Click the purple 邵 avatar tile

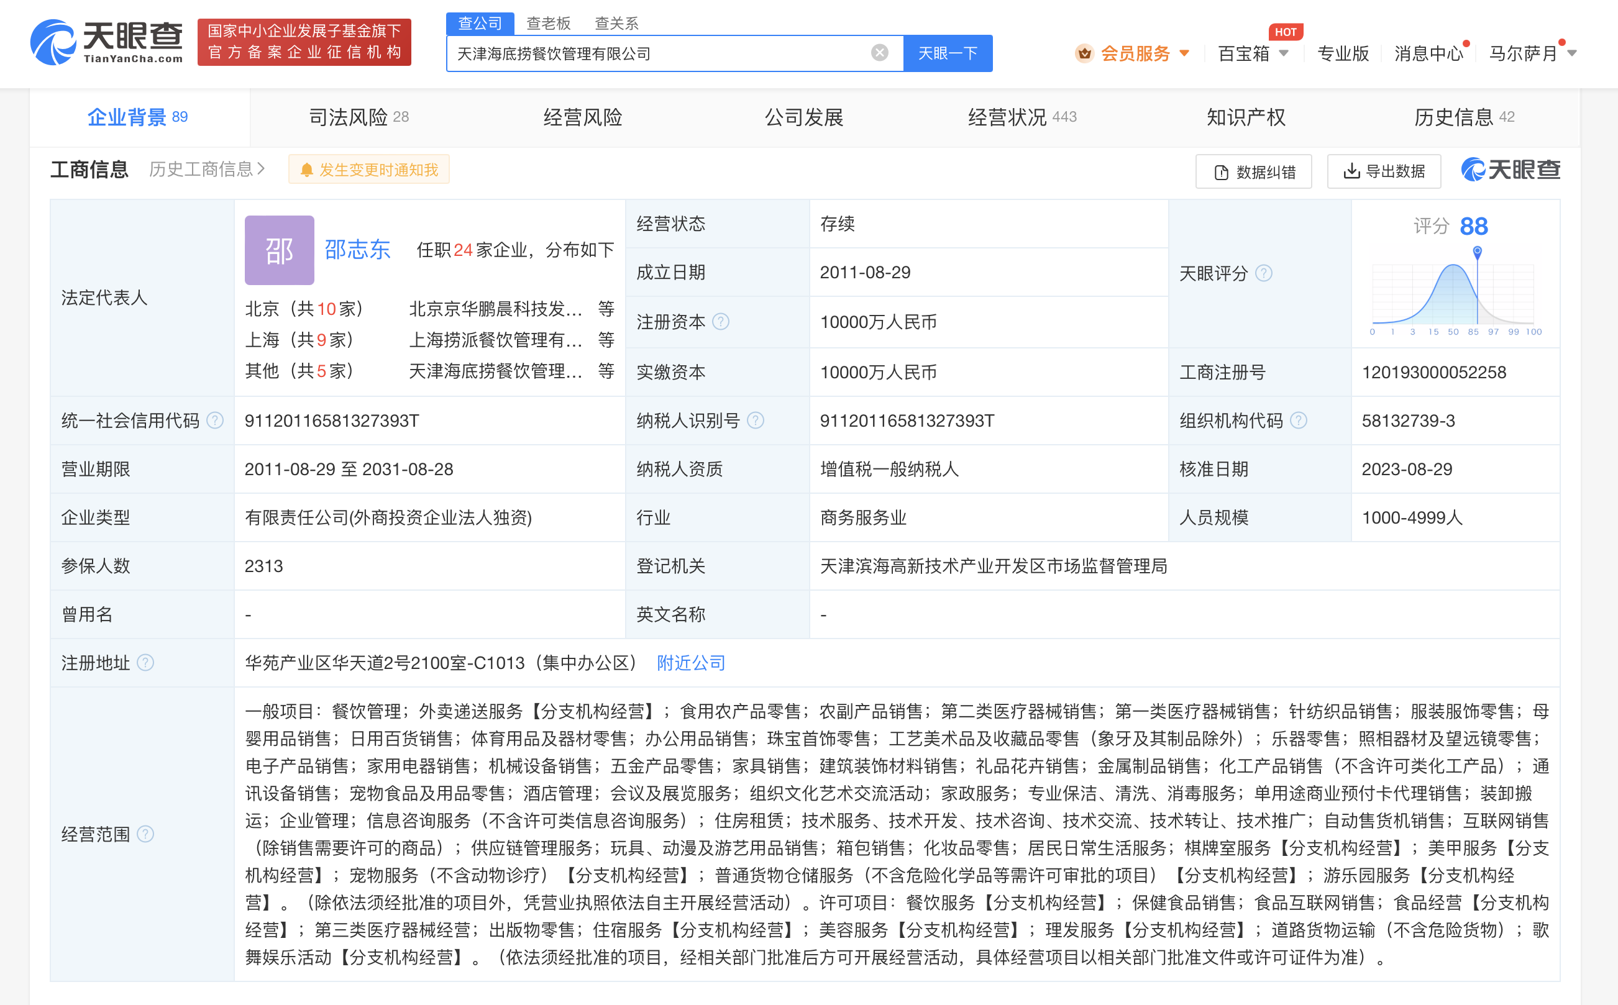279,250
